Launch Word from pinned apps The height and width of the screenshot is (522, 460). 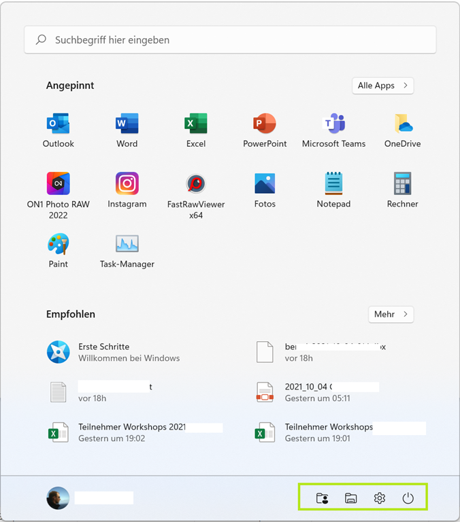(x=127, y=125)
